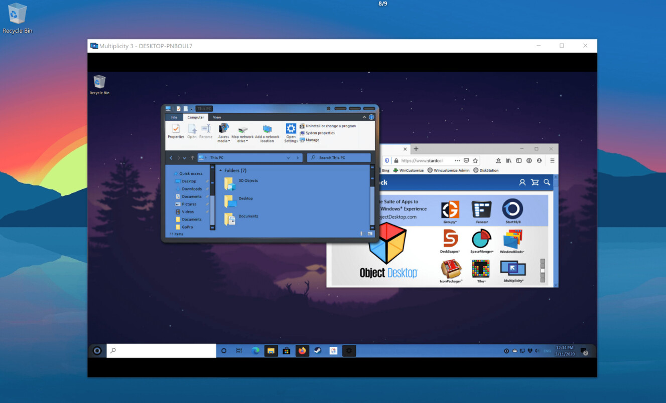The image size is (666, 403).
Task: Select the WindowBlinds product icon
Action: (x=512, y=240)
